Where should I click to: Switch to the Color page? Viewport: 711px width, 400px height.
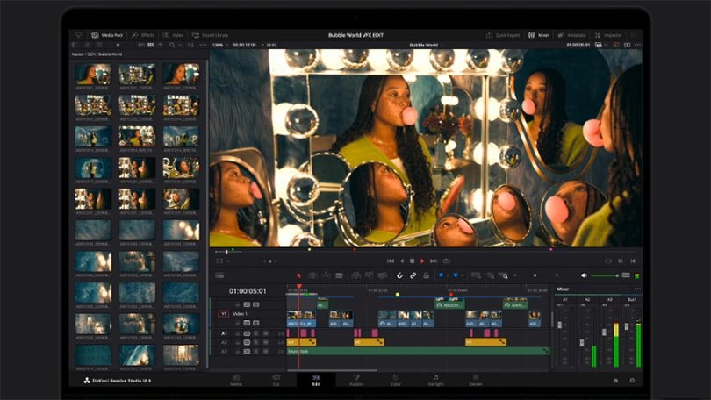click(x=396, y=380)
